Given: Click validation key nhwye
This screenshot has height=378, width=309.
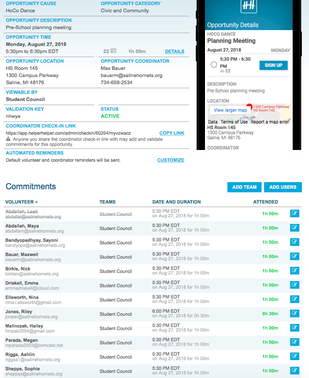Looking at the screenshot, I should tap(13, 116).
